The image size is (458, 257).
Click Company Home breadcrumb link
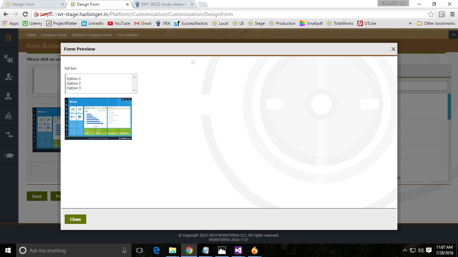[x=54, y=35]
